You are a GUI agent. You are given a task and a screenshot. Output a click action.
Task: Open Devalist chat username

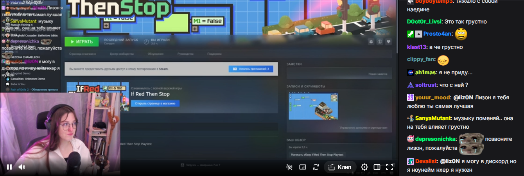pyautogui.click(x=426, y=161)
